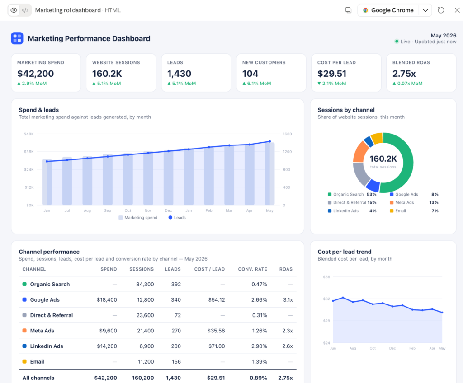Screen dimensions: 463x383
Task: Click donut center 160.2K total
Action: coord(383,159)
